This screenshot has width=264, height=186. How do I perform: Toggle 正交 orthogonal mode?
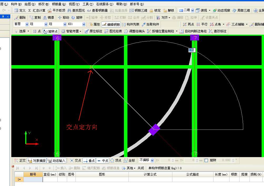tap(20, 161)
